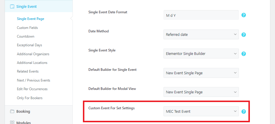Open Single Event Style dropdown
The image size is (275, 124).
[x=201, y=53]
